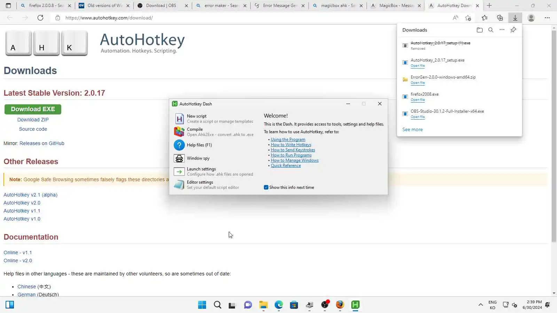Open downloads folder from Downloads panel

[x=480, y=30]
